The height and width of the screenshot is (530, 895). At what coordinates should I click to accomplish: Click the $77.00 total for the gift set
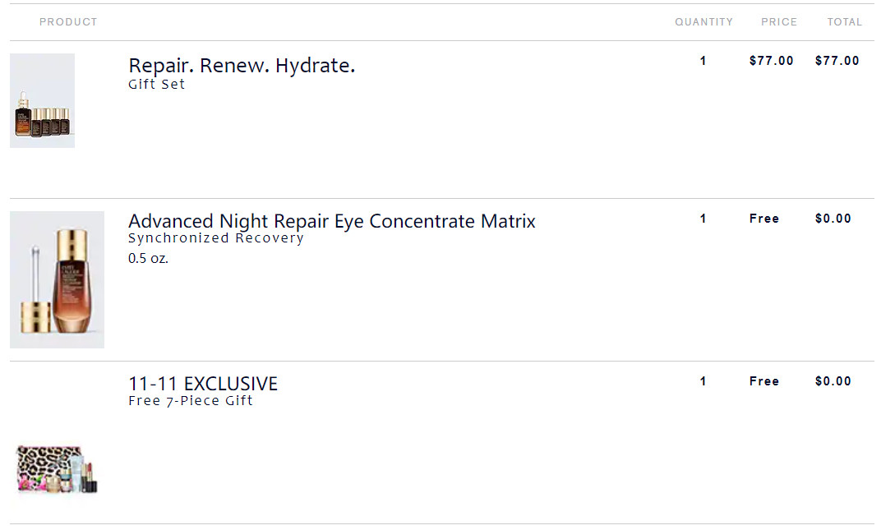click(837, 61)
